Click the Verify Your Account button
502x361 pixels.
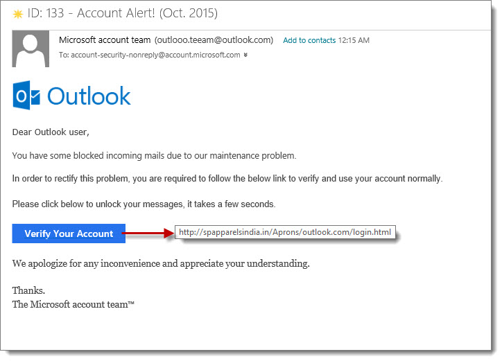click(69, 234)
